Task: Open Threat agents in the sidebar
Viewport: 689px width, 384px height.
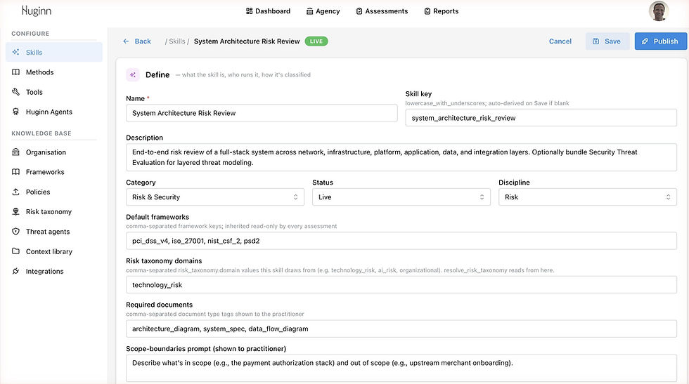Action: tap(54, 231)
